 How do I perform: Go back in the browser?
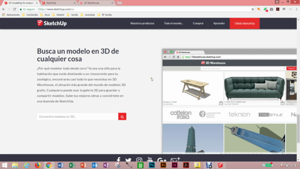point(4,9)
